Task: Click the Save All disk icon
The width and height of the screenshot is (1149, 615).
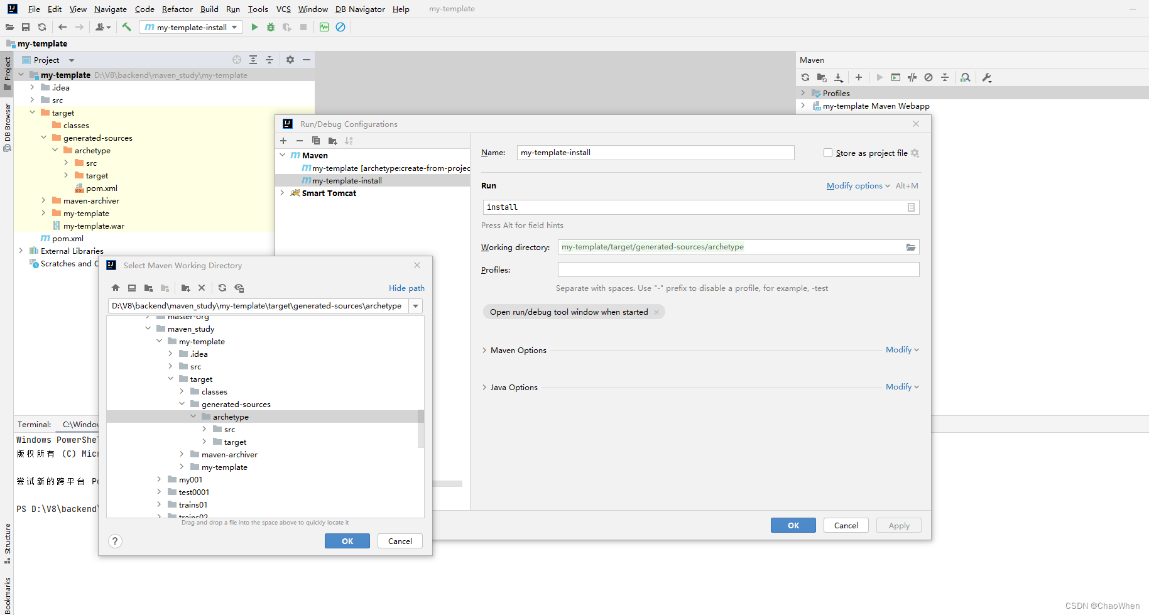Action: point(26,27)
